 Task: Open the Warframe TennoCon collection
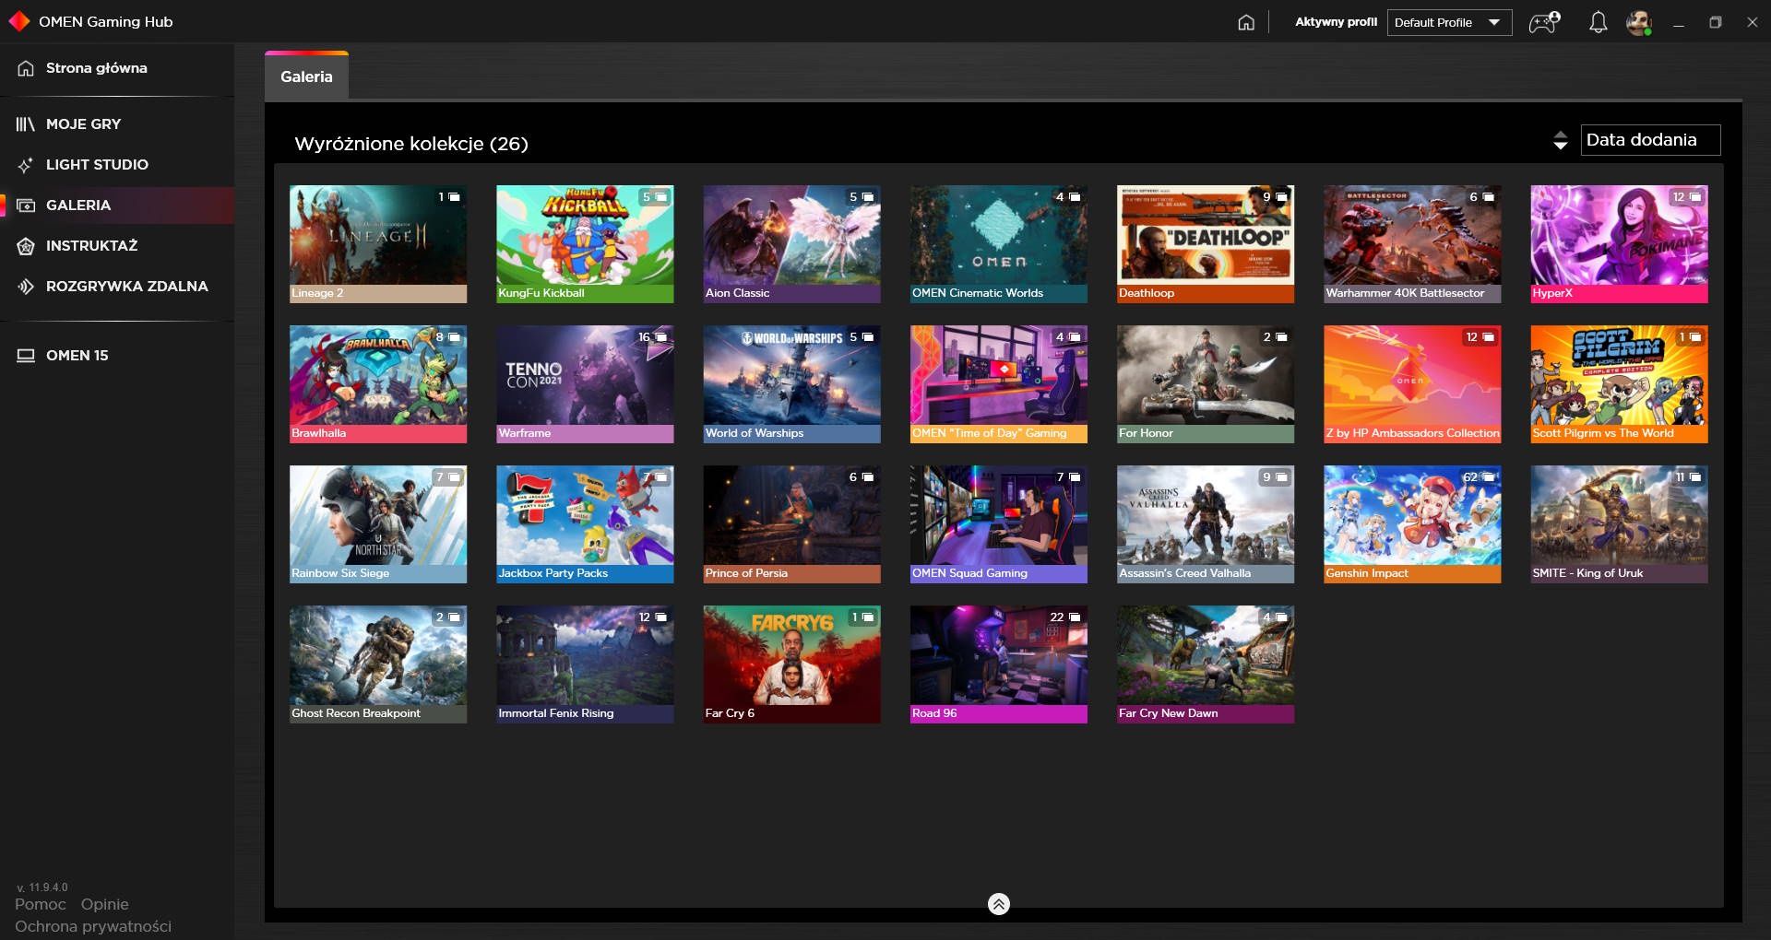pos(585,384)
